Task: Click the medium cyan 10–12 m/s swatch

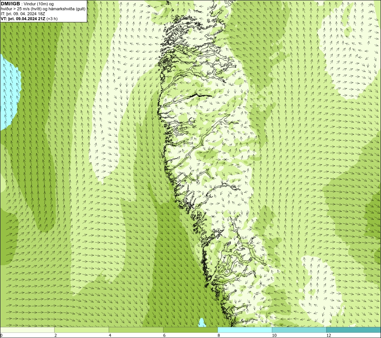Action: pyautogui.click(x=299, y=330)
